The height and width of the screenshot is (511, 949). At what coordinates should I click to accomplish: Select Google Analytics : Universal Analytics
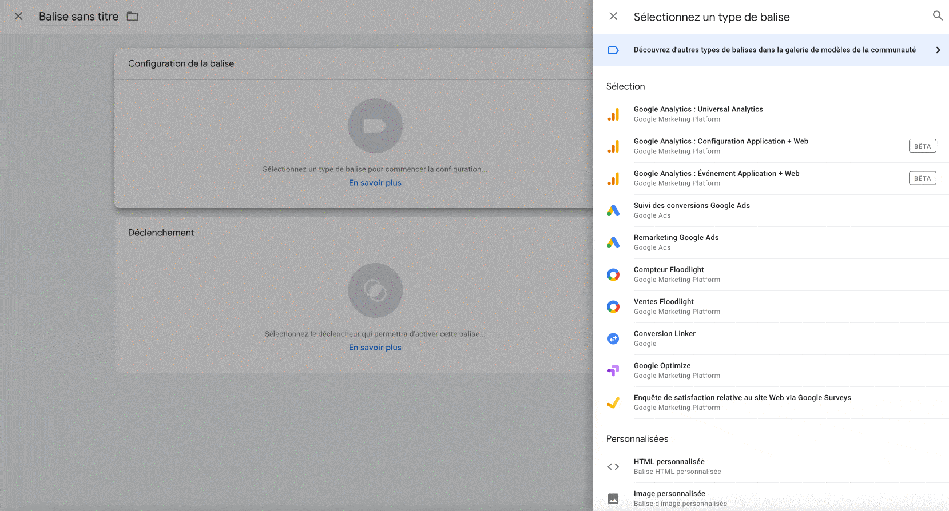pos(771,114)
